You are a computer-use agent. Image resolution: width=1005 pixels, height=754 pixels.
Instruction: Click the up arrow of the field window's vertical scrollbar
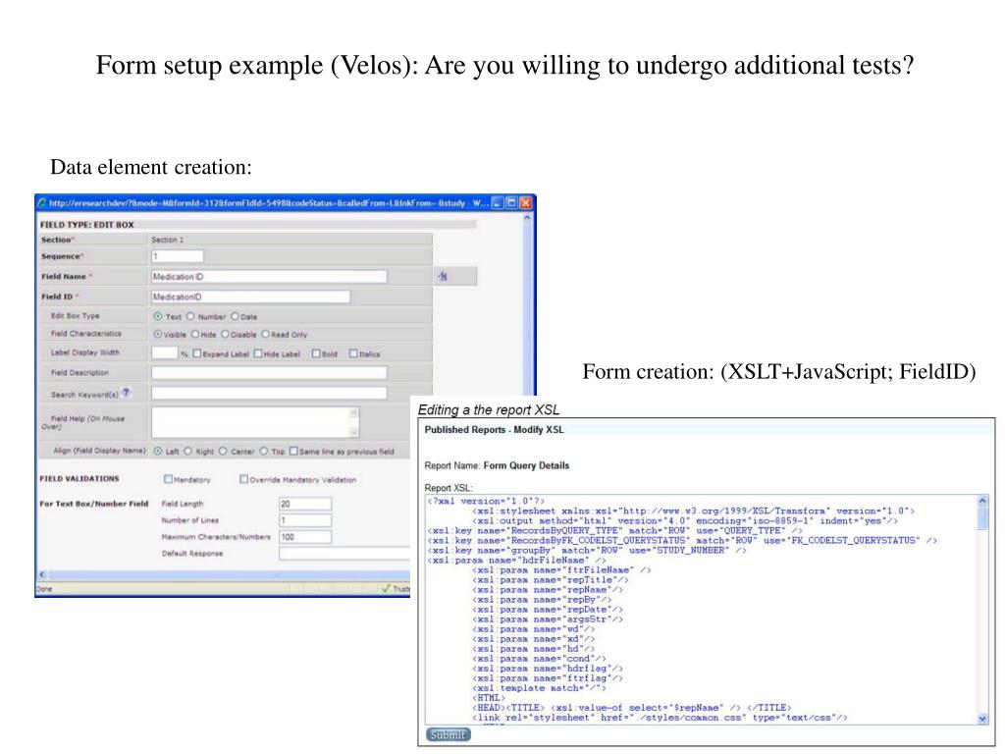[527, 218]
